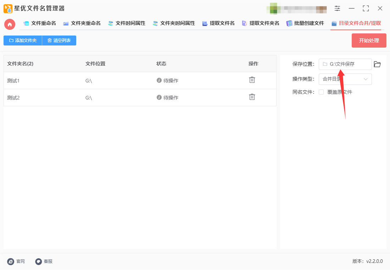Open the settings sliders icon in title bar
The width and height of the screenshot is (390, 270).
tap(337, 9)
